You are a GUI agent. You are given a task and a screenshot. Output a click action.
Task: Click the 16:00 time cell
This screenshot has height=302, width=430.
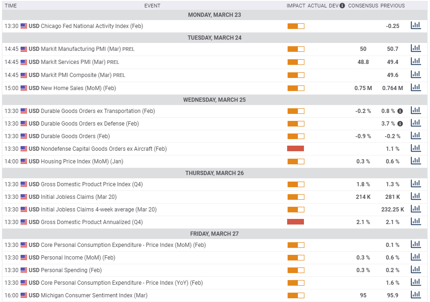12,295
